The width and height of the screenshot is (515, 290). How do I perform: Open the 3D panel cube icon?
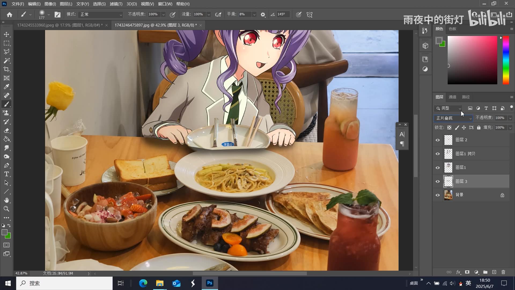425,46
